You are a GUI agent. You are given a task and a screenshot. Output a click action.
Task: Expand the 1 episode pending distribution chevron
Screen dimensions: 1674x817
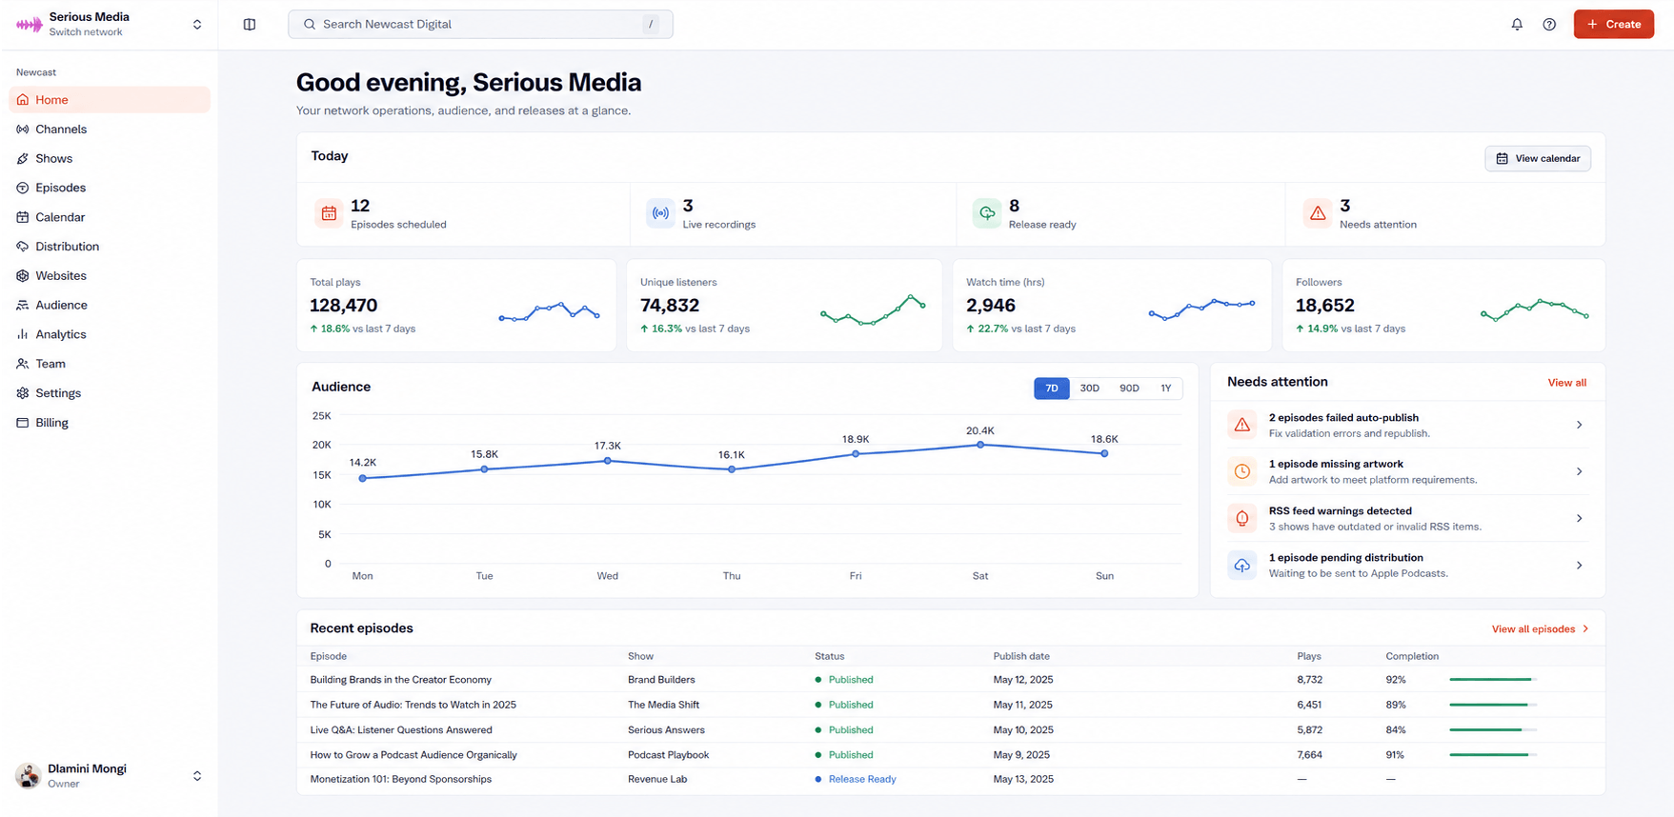[1579, 565]
